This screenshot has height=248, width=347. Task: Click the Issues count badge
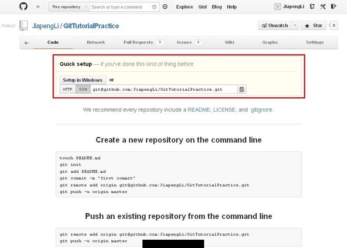coord(198,42)
